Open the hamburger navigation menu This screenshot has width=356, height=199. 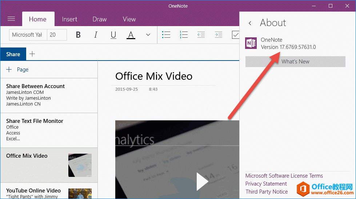(11, 19)
